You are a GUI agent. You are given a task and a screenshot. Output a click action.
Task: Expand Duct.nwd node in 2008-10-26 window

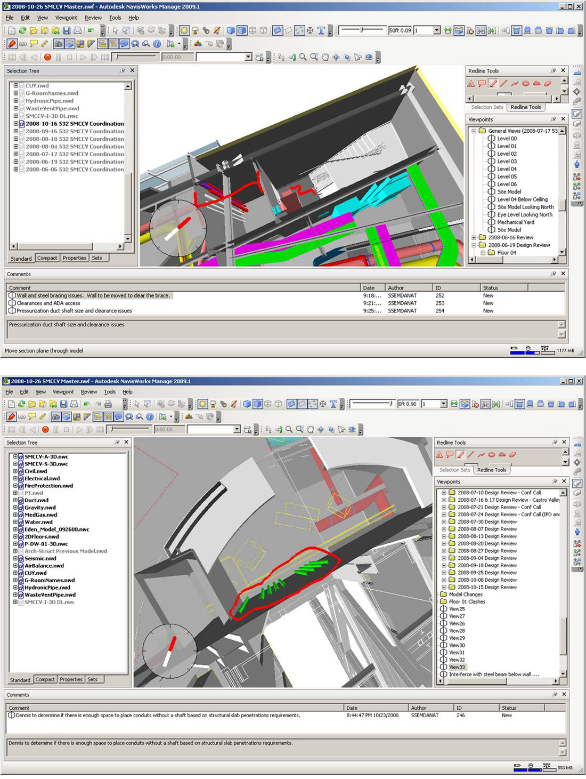15,501
